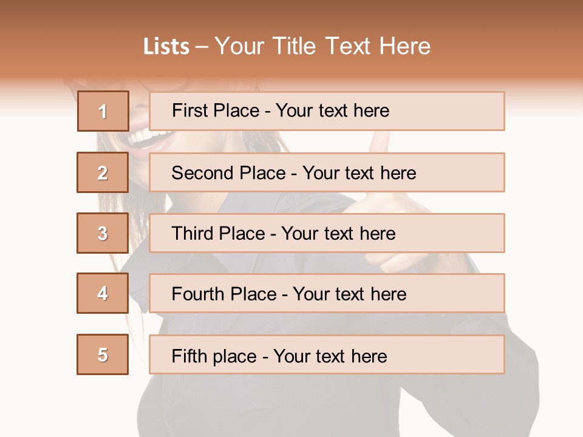
Task: Click the number 3 box
Action: 103,233
